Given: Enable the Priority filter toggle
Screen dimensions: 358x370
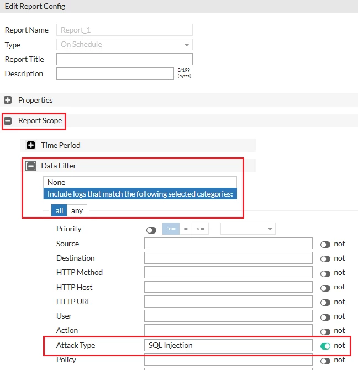Looking at the screenshot, I should [151, 230].
